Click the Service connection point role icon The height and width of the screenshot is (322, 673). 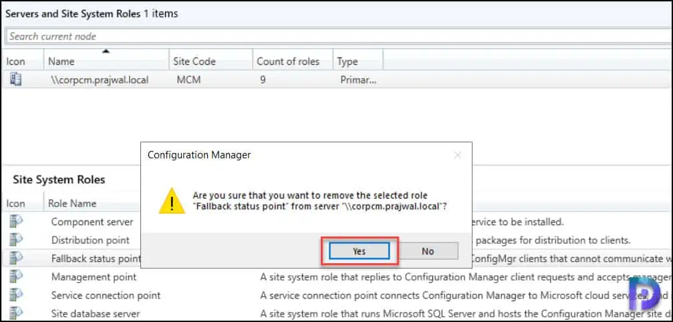pos(16,295)
